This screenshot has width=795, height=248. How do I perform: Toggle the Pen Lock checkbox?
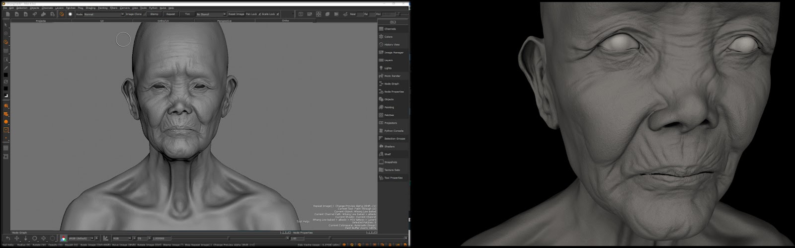point(260,14)
